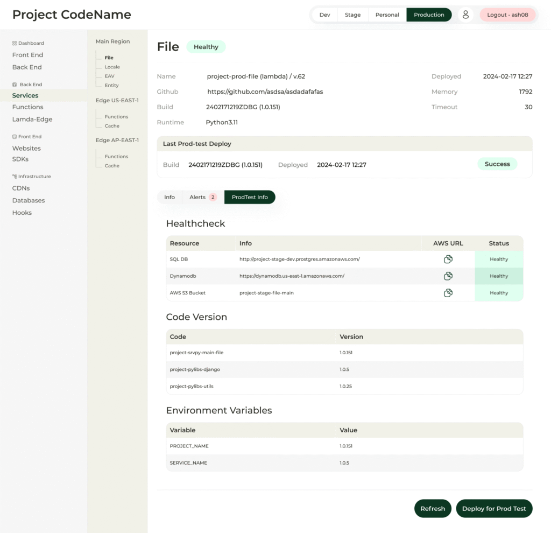Copy the AWS URL for Dynamodb
This screenshot has height=533, width=551.
pos(448,276)
